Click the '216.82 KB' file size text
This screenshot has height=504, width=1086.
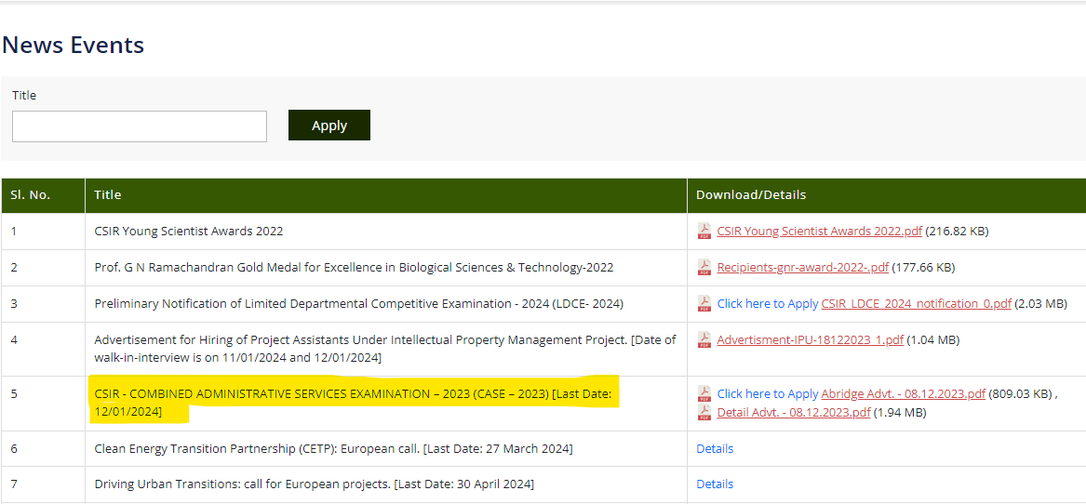[957, 232]
